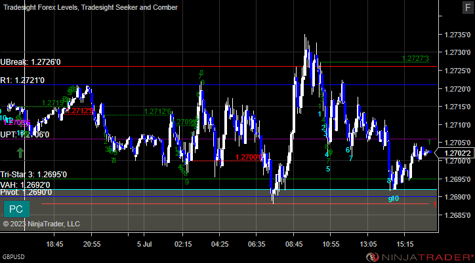
Task: Click the F button in the top corner
Action: 467,7
